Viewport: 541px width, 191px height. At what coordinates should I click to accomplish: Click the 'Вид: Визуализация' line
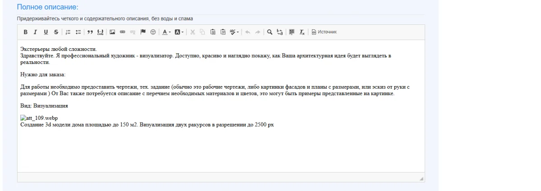tap(44, 106)
